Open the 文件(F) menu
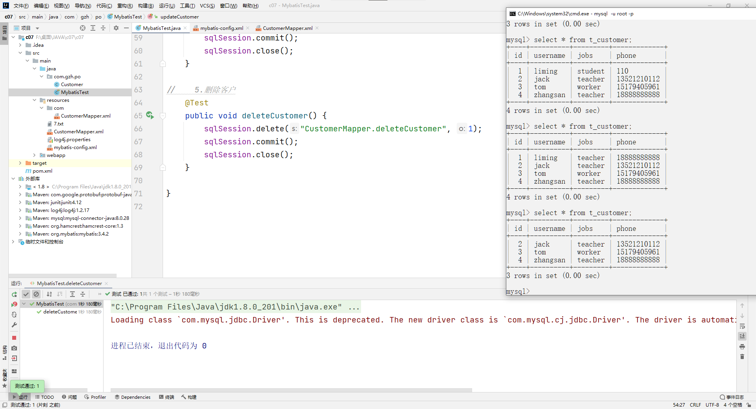The height and width of the screenshot is (409, 756). (x=21, y=6)
